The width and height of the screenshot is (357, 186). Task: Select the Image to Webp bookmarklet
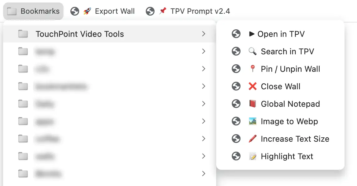click(289, 121)
